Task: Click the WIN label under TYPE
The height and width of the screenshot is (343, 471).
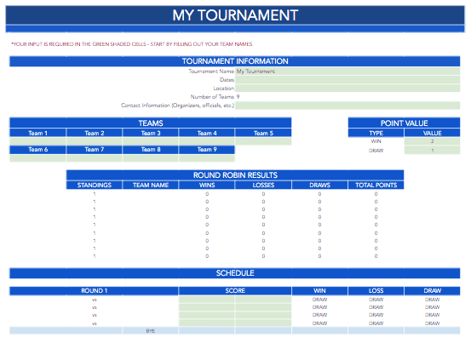Action: pyautogui.click(x=376, y=141)
